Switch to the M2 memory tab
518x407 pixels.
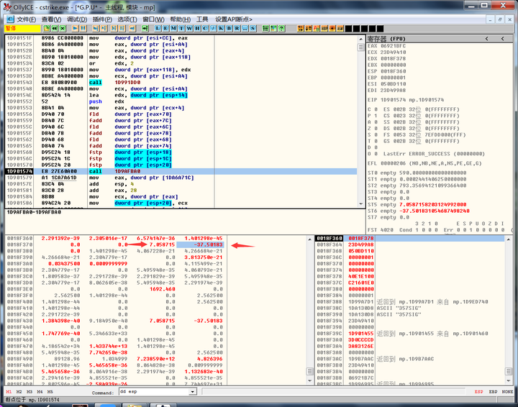(19, 392)
